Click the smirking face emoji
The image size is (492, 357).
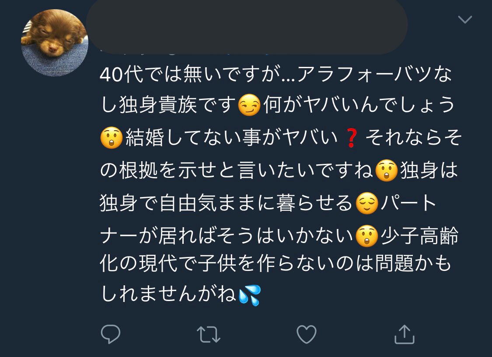(x=249, y=105)
